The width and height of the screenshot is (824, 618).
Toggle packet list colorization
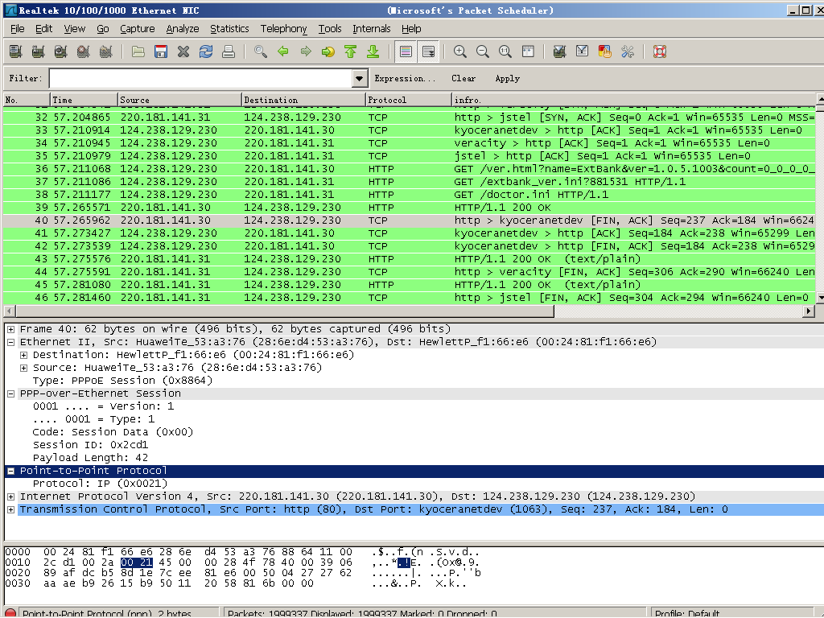(406, 51)
